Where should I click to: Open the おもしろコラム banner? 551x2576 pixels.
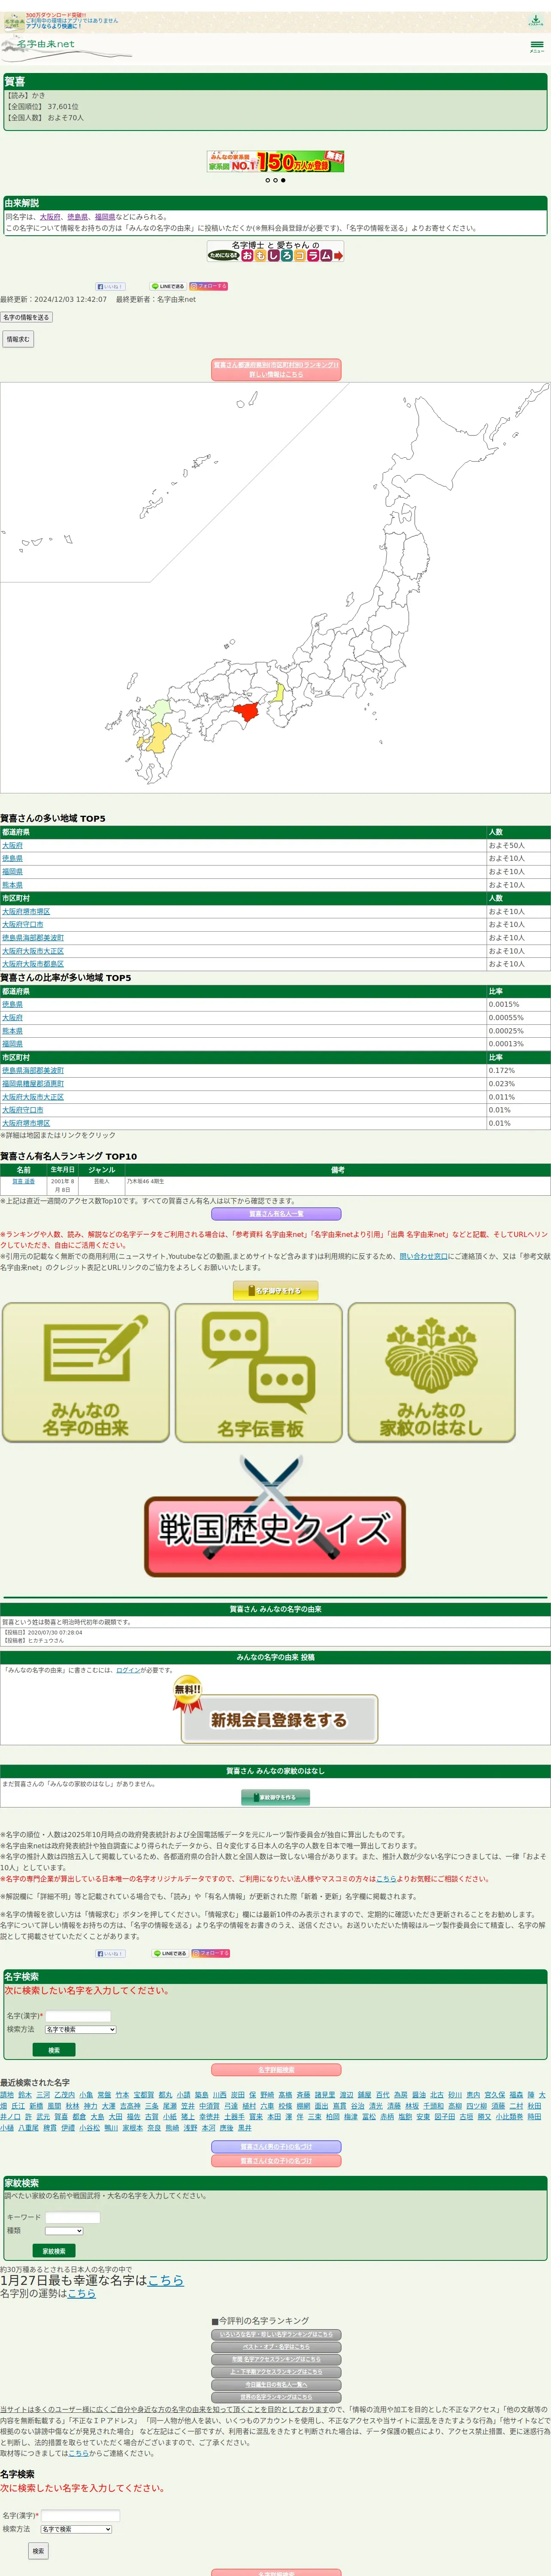coord(275,251)
